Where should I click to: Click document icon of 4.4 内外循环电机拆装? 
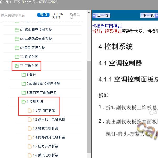coord(30,137)
